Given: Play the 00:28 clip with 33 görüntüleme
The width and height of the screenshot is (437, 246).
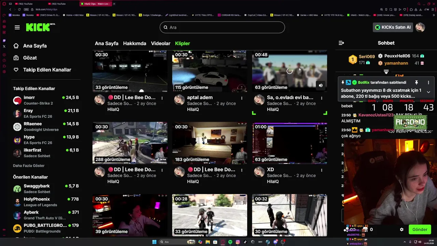Looking at the screenshot, I should tap(210, 215).
